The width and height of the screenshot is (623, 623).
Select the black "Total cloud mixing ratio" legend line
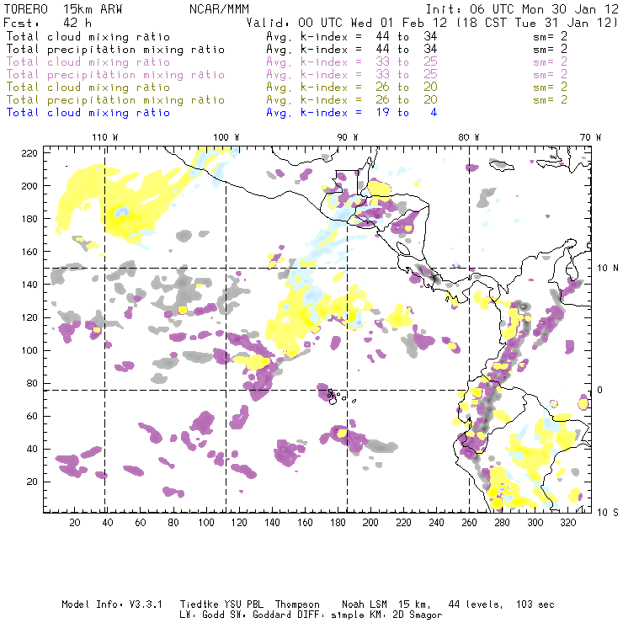click(x=88, y=36)
